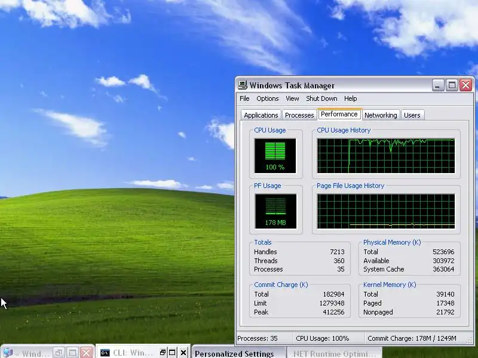Open the View menu
The image size is (478, 358).
tap(292, 98)
